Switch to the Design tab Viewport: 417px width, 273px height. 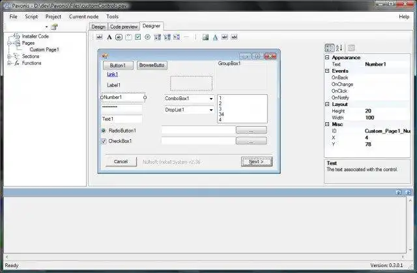98,27
